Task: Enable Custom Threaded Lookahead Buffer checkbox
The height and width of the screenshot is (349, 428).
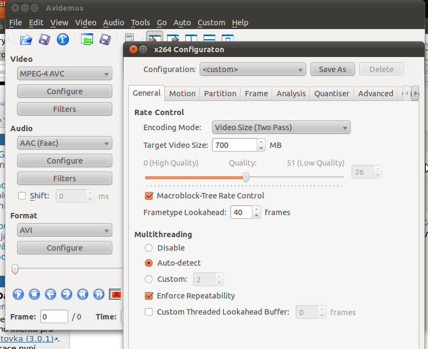Action: coord(149,312)
